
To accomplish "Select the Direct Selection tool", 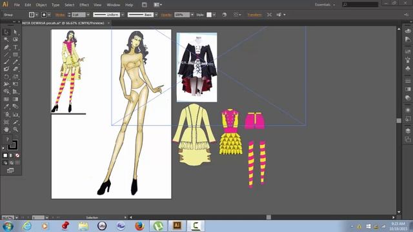I will [x=15, y=32].
